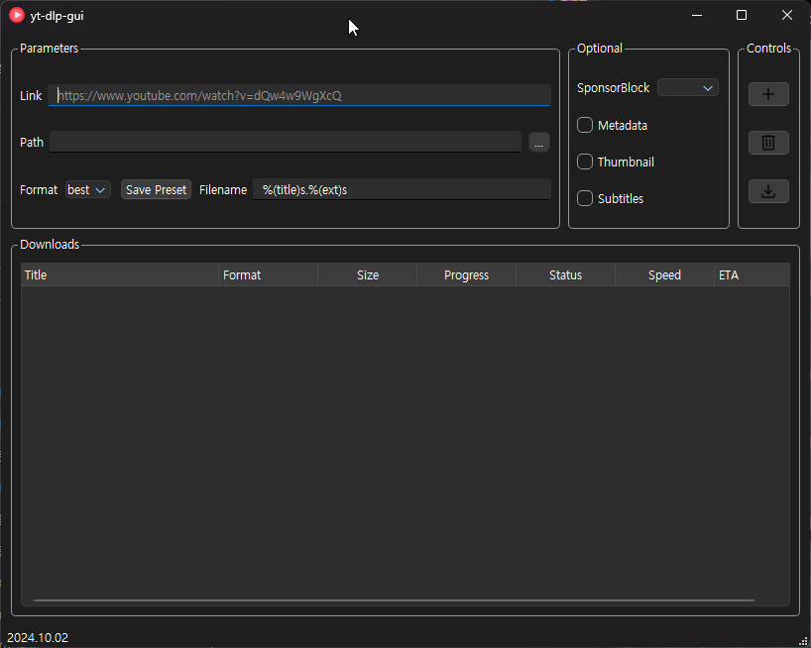Click the Speed column header
The image size is (811, 648).
(664, 274)
